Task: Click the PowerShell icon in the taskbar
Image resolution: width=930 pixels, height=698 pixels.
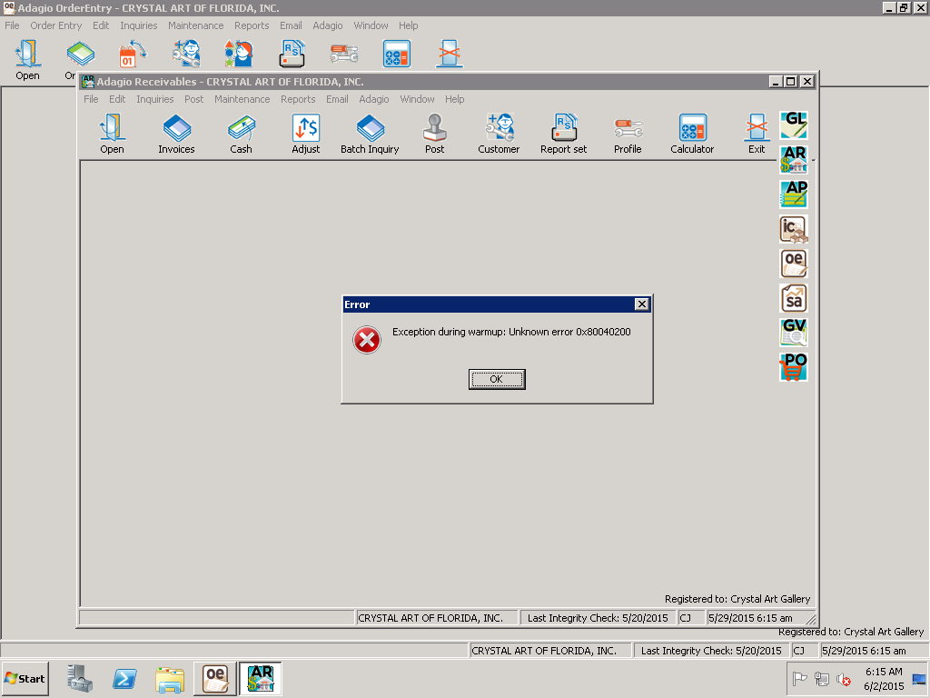Action: point(124,679)
